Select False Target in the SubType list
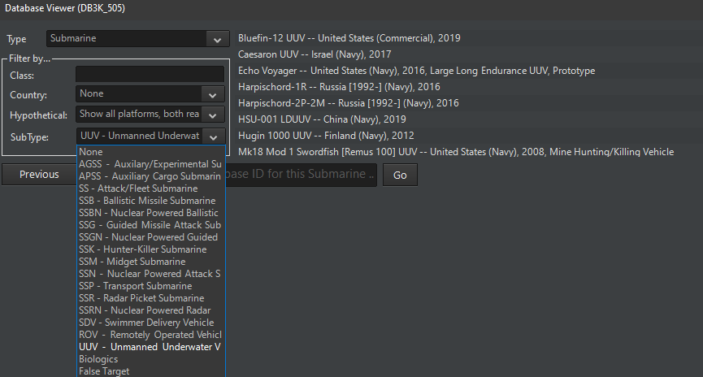This screenshot has width=703, height=377. pyautogui.click(x=150, y=371)
